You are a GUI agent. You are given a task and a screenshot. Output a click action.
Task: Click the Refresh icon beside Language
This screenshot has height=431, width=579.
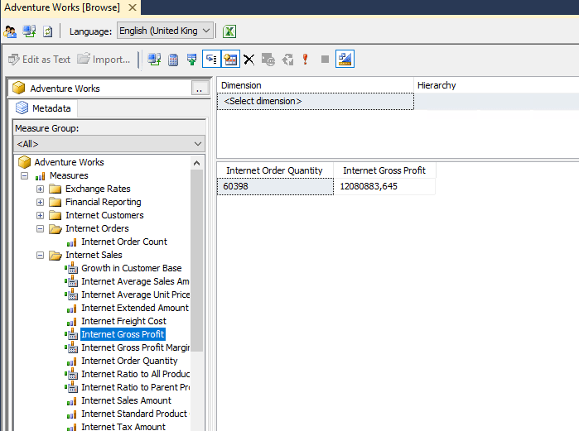coord(48,31)
